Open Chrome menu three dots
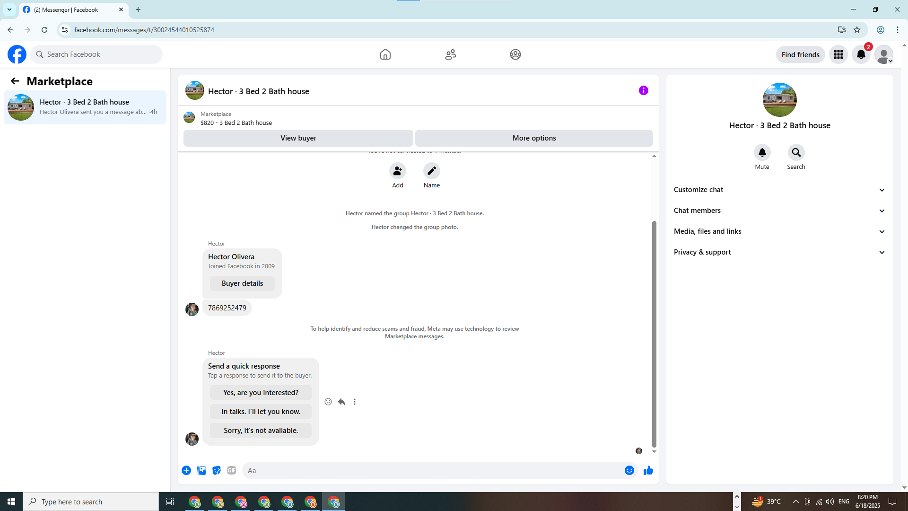The image size is (908, 511). 898,30
